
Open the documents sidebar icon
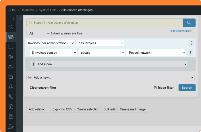point(11,107)
